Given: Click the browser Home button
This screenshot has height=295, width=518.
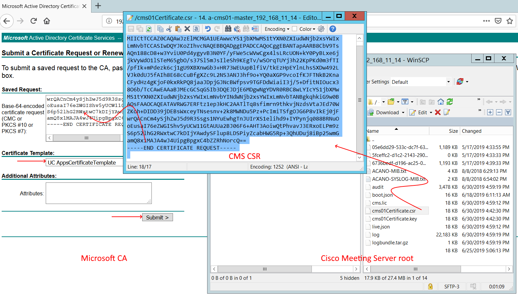Looking at the screenshot, I should click(47, 21).
